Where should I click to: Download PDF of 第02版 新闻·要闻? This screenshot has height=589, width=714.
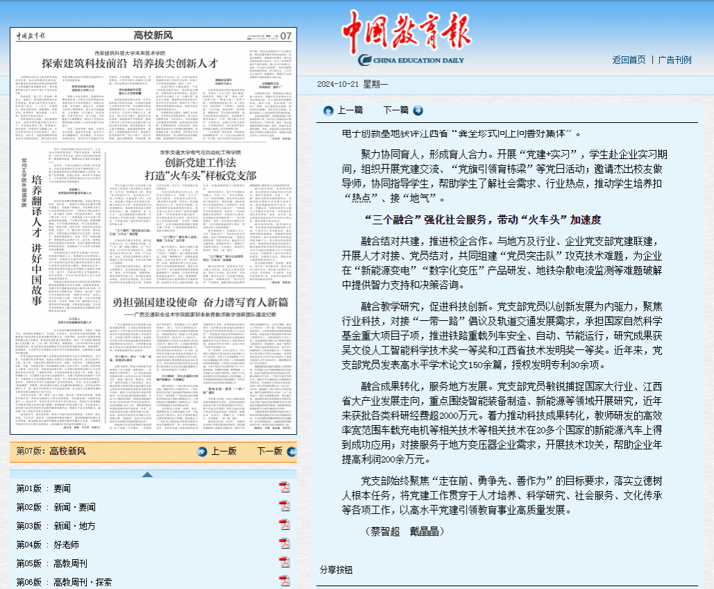[284, 507]
